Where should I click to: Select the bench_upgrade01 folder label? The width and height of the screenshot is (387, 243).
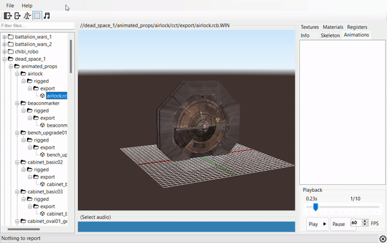click(x=47, y=132)
